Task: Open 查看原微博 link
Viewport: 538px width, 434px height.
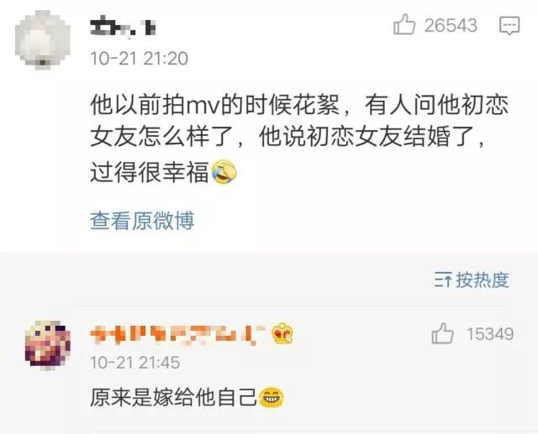Action: [x=142, y=220]
